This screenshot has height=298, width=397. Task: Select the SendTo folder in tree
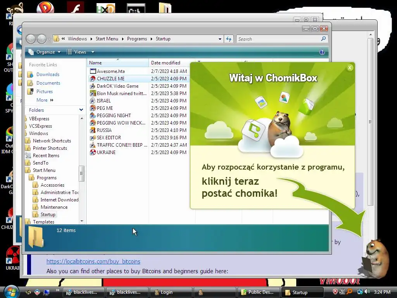pyautogui.click(x=40, y=163)
